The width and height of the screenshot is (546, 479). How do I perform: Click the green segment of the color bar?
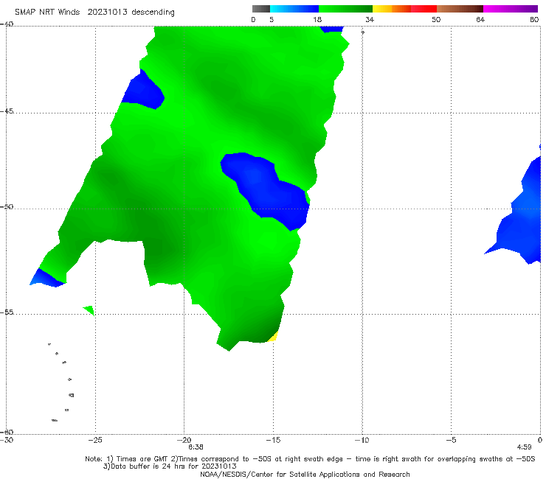(345, 9)
